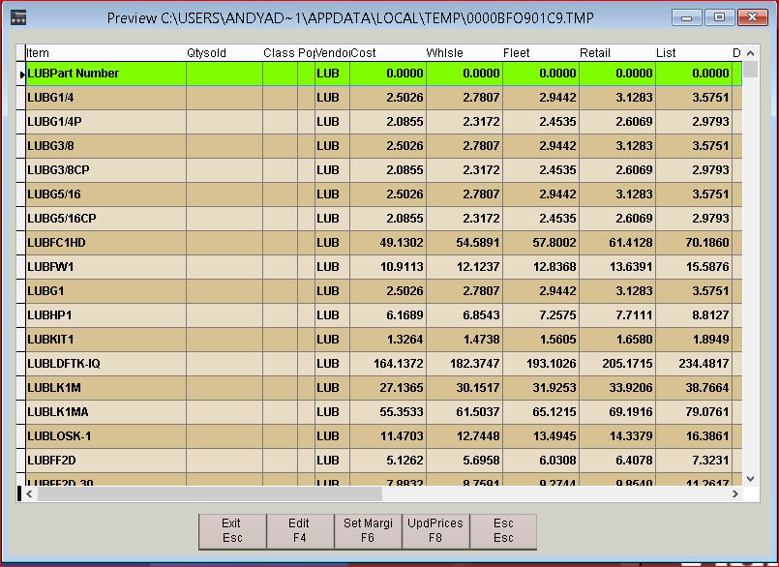Select item LUBLOSK-1

tap(105, 436)
